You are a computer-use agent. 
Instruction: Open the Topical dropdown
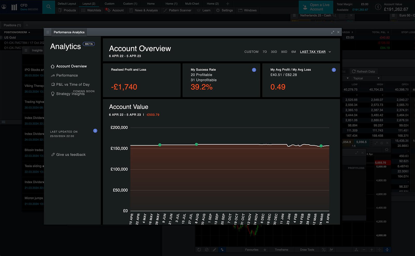tap(366, 78)
